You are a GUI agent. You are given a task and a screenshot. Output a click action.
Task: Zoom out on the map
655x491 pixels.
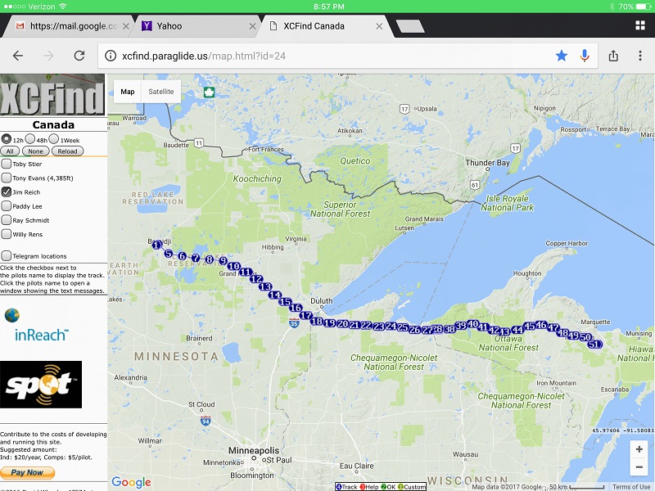[x=639, y=466]
